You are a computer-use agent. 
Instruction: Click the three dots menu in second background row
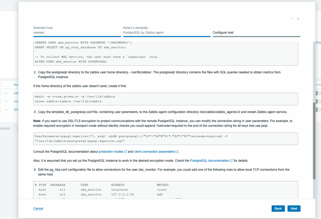6,101
